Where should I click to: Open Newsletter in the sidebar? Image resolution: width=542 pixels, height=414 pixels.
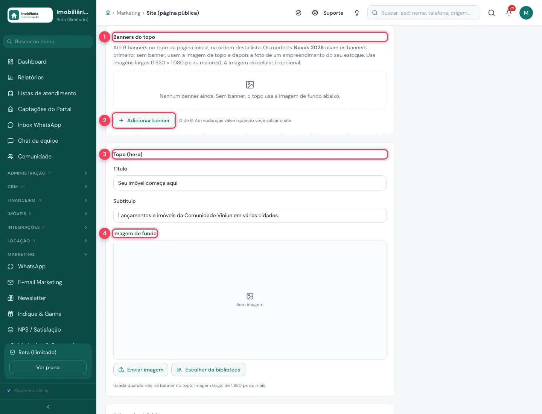pyautogui.click(x=48, y=298)
